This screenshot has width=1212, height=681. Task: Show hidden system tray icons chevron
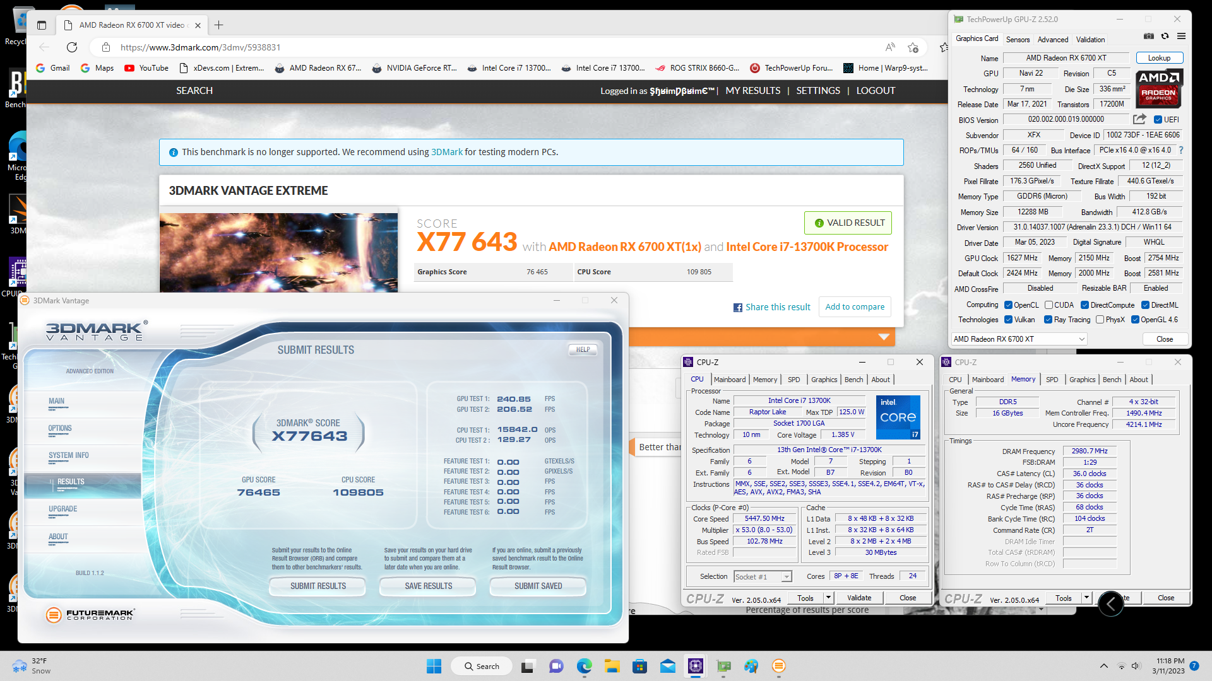coord(1103,666)
